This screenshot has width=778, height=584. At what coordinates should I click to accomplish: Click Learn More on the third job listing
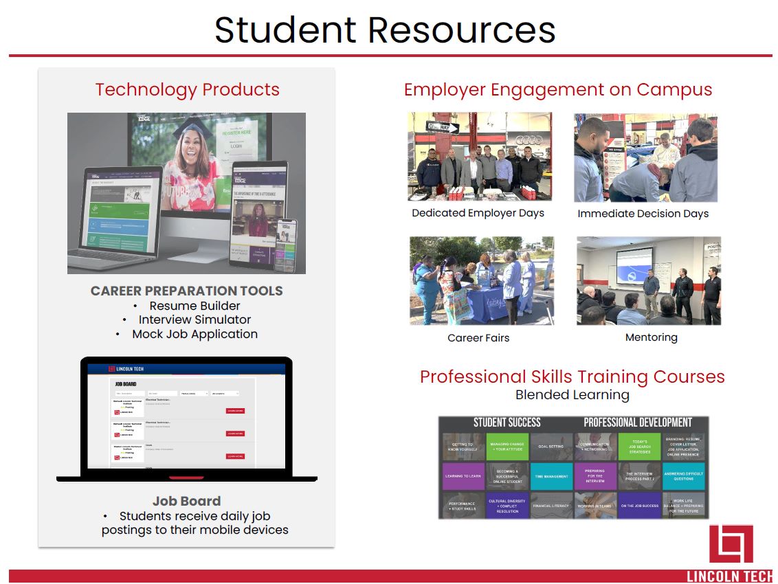235,456
